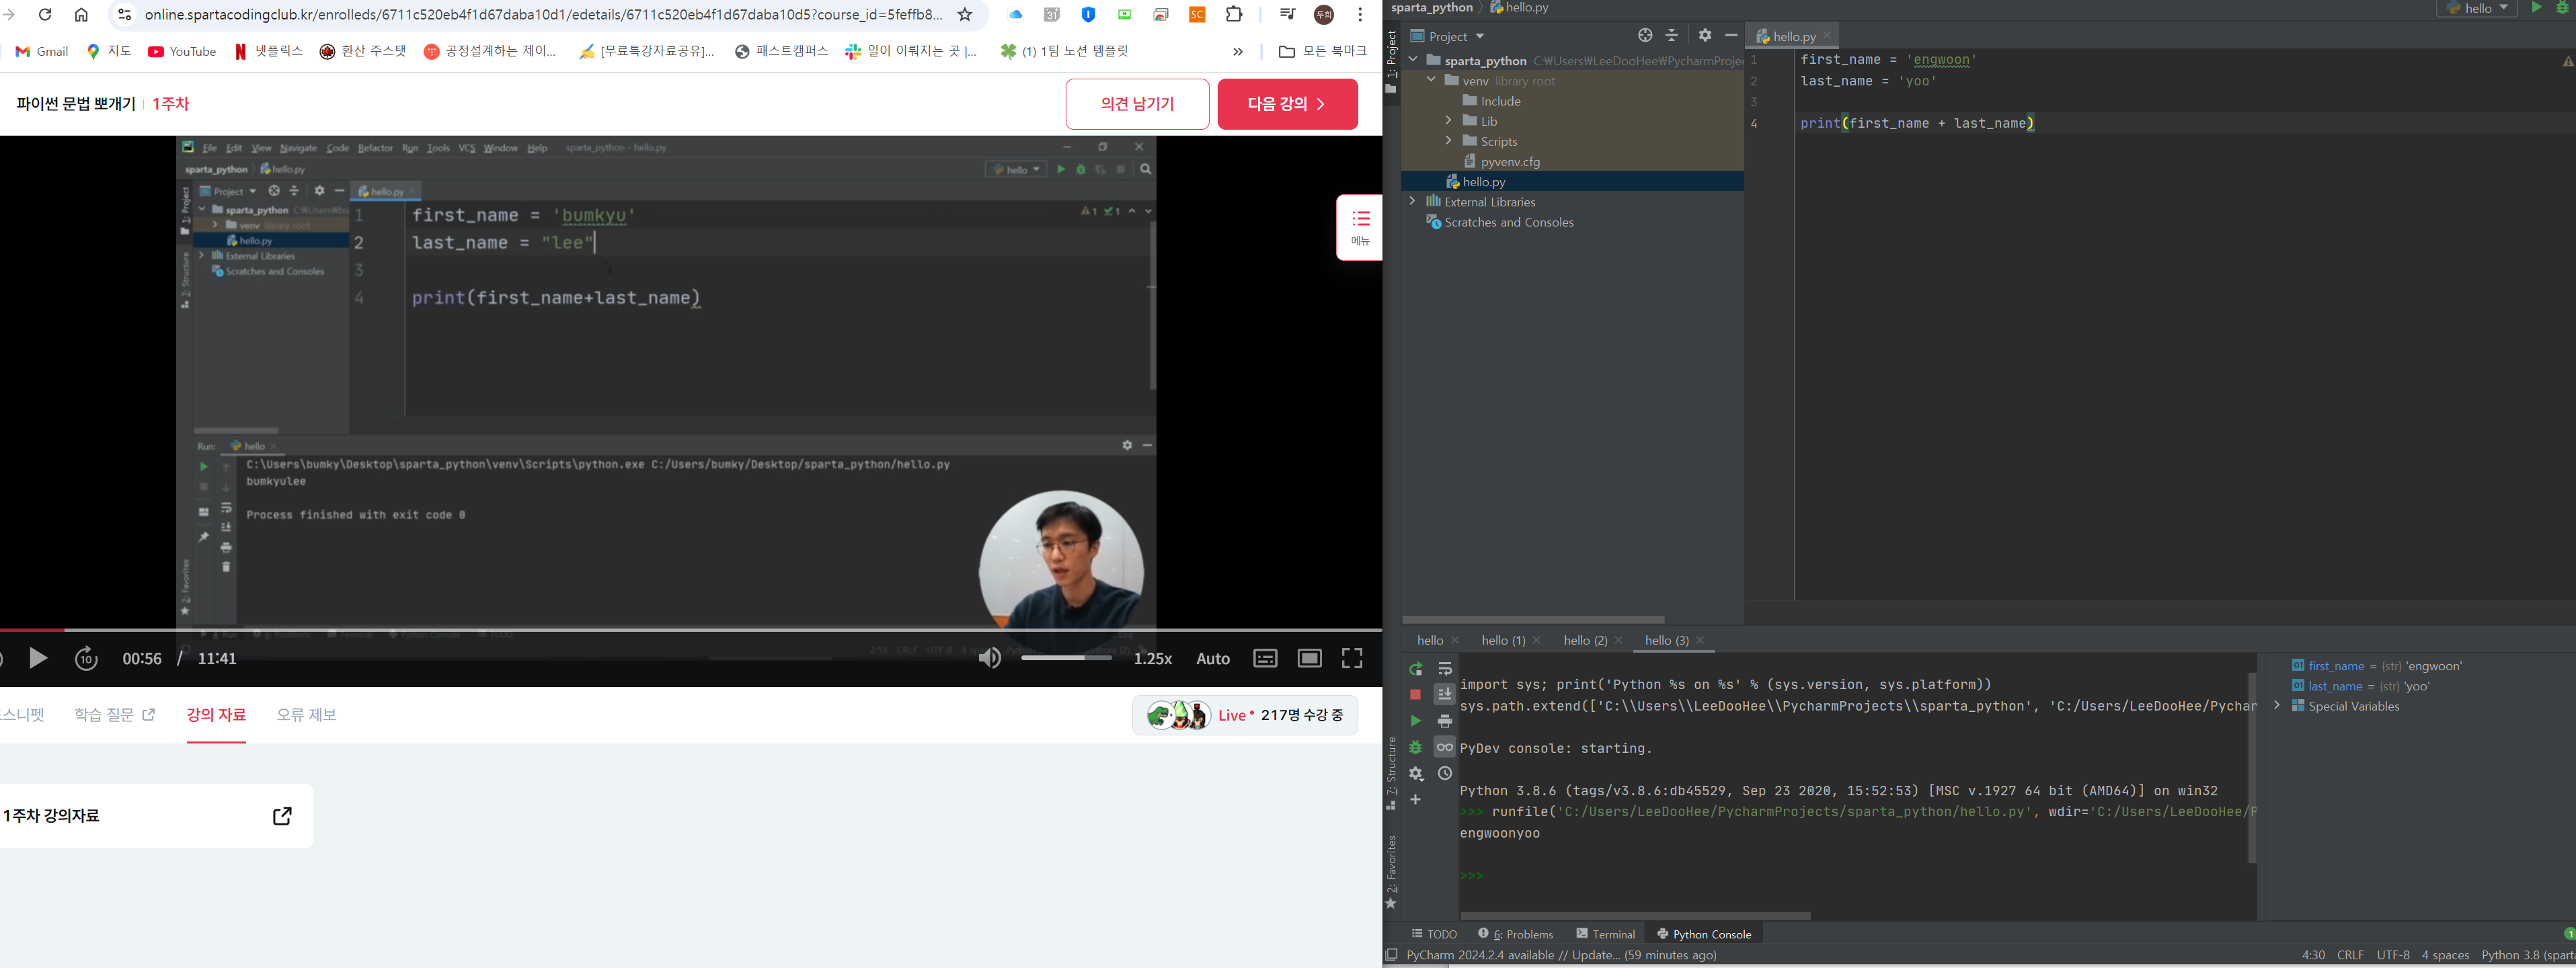The image size is (2576, 968).
Task: Open Python console settings gear
Action: coord(1415,773)
